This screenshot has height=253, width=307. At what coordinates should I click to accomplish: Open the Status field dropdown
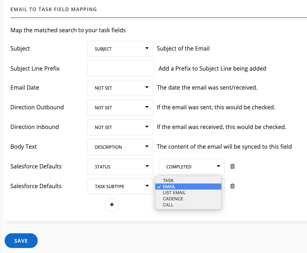(120, 167)
